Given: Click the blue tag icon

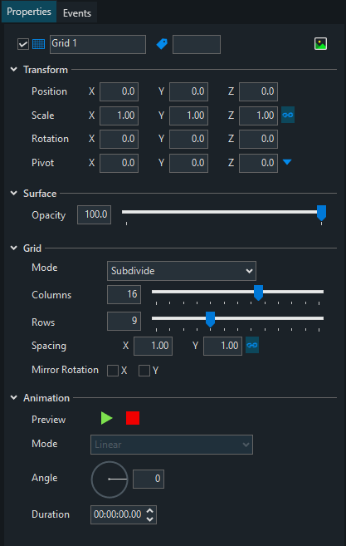Looking at the screenshot, I should pyautogui.click(x=162, y=44).
